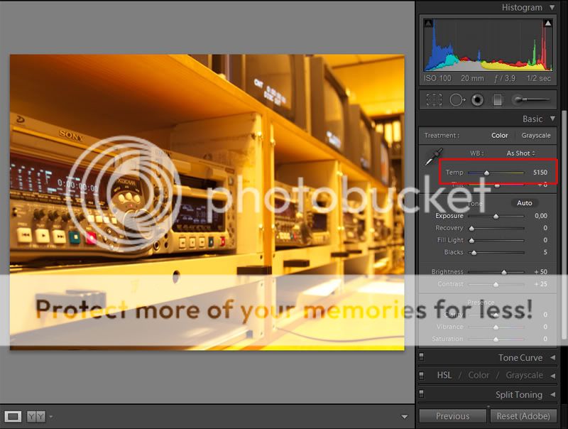Select the Red Eye Correction tool
The image size is (568, 429).
(x=477, y=99)
